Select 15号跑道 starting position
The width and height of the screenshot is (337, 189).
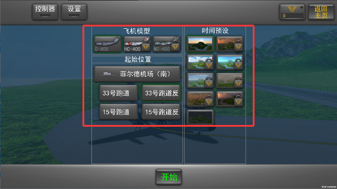click(118, 112)
